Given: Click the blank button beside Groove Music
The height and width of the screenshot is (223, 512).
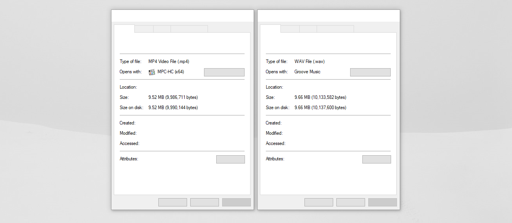Looking at the screenshot, I should 370,72.
